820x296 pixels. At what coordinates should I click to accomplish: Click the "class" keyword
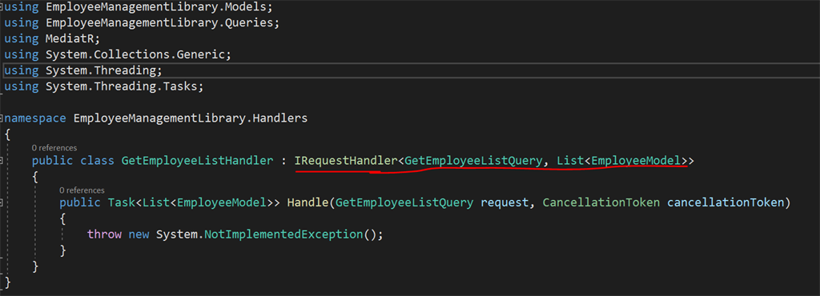97,161
